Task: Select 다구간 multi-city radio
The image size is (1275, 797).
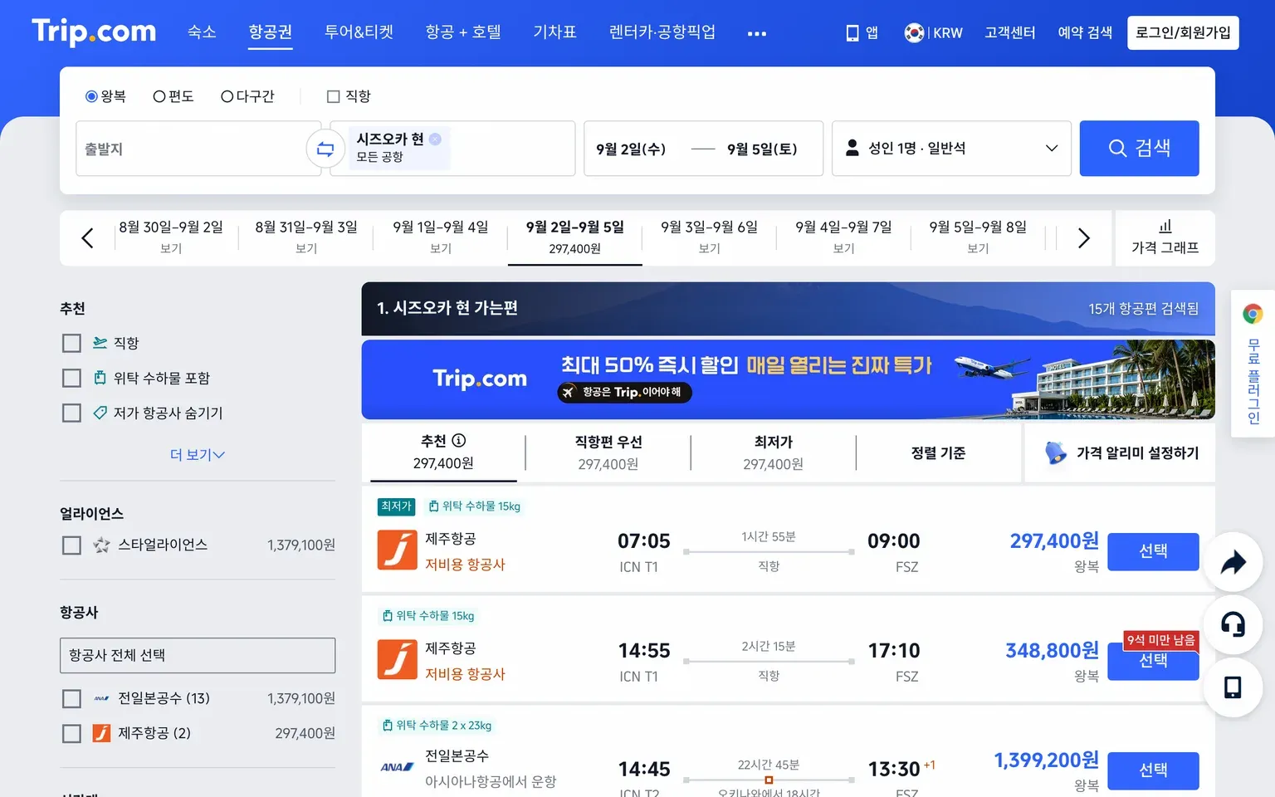Action: (227, 96)
